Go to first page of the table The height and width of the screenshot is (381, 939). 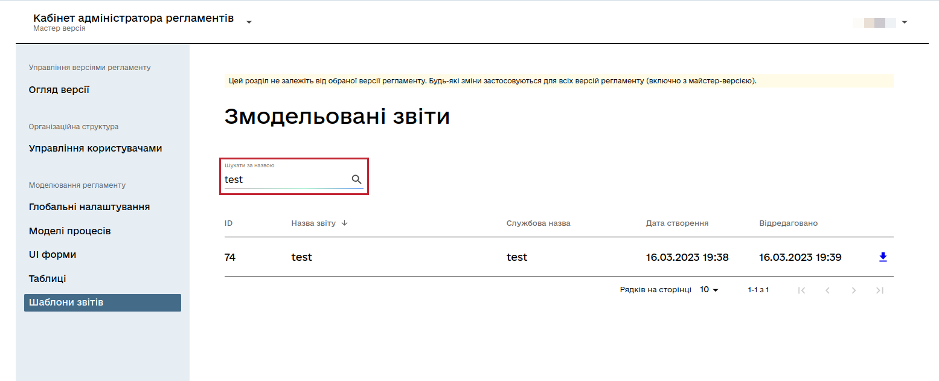[x=801, y=290]
